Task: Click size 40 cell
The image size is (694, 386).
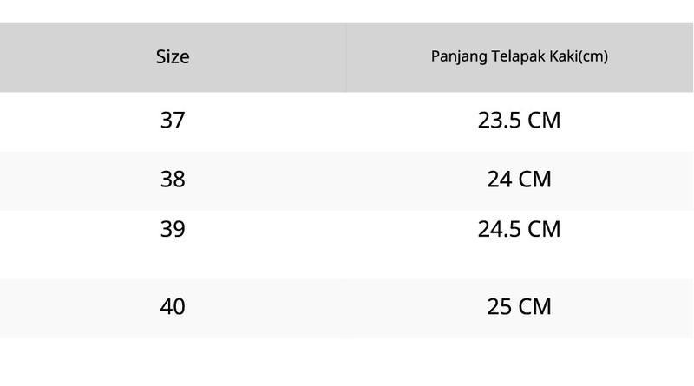Action: point(173,309)
